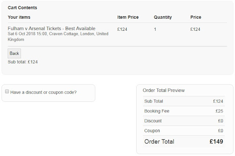Click the Quantity column header
This screenshot has width=235, height=156.
(163, 17)
